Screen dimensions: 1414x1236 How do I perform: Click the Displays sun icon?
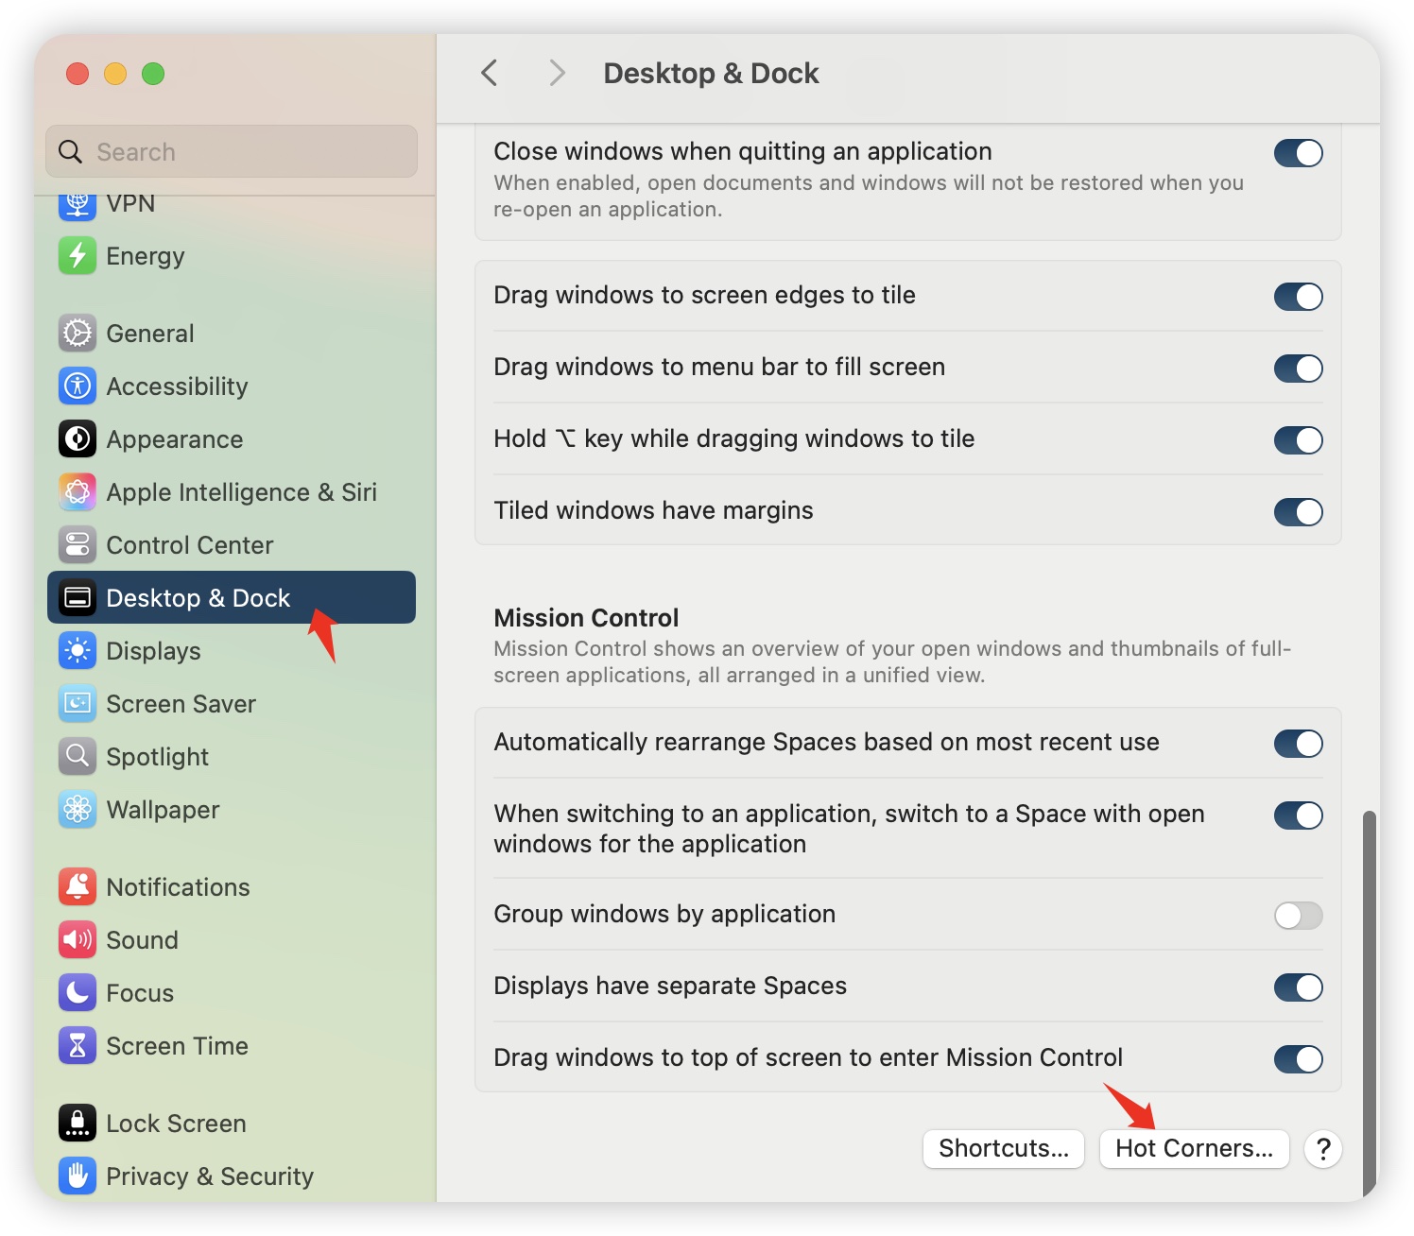(78, 651)
